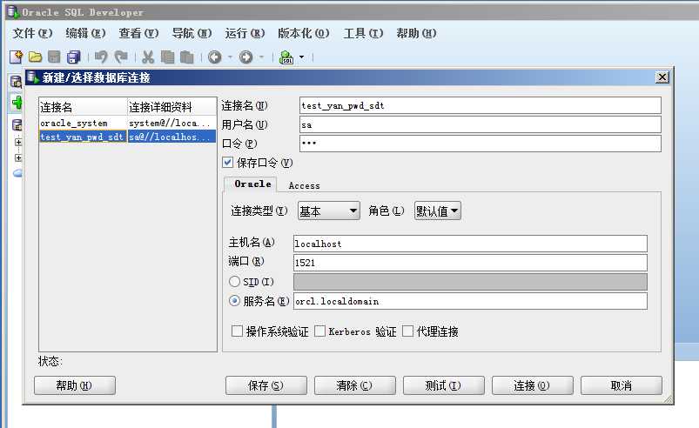This screenshot has width=699, height=428.
Task: Click the 取消 button
Action: coord(622,385)
